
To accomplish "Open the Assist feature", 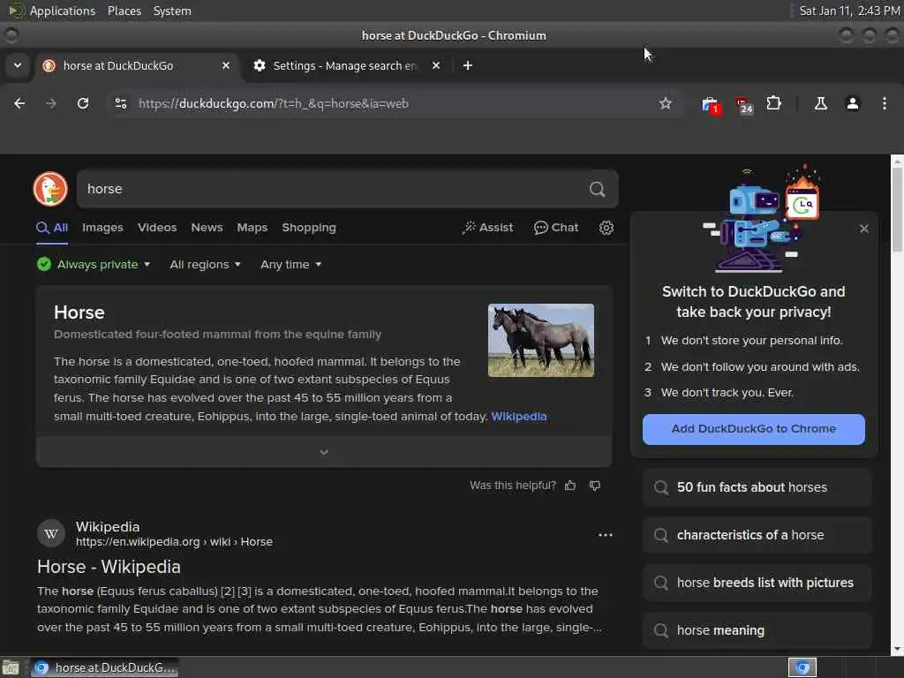I will point(487,228).
